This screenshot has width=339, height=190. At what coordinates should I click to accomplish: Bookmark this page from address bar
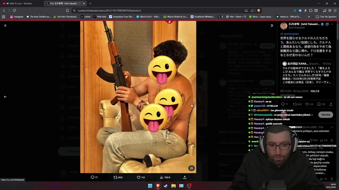click(67, 11)
